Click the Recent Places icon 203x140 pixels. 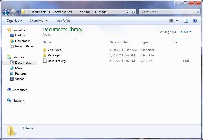click(x=12, y=46)
